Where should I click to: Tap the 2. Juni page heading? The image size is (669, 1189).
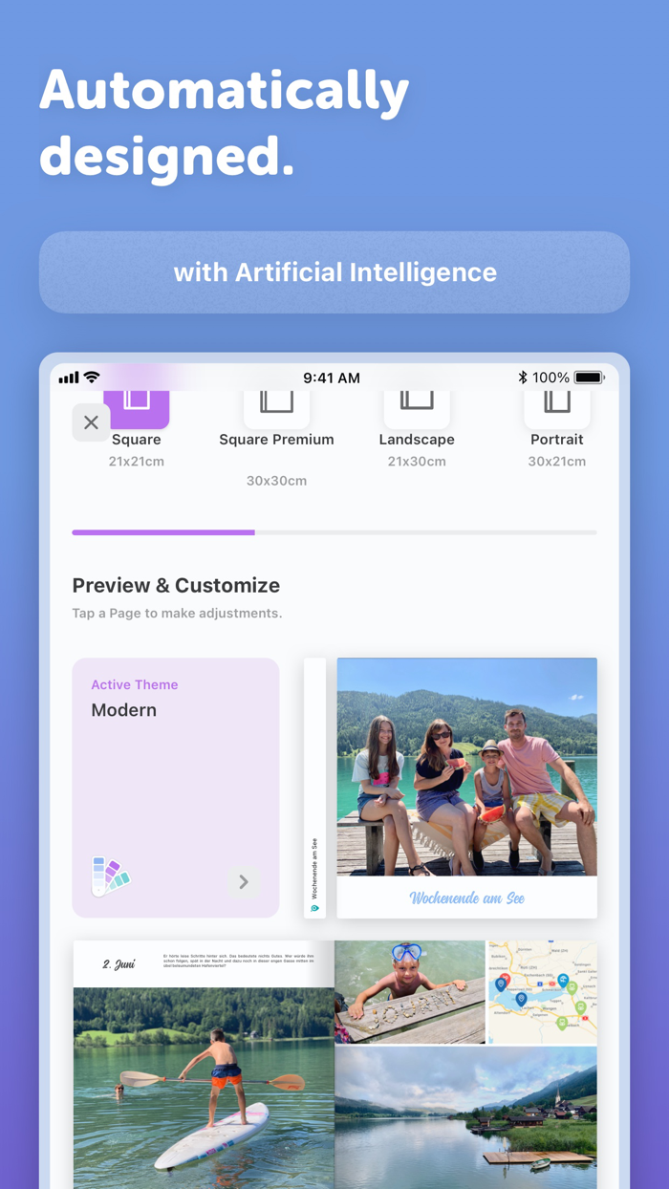point(119,964)
